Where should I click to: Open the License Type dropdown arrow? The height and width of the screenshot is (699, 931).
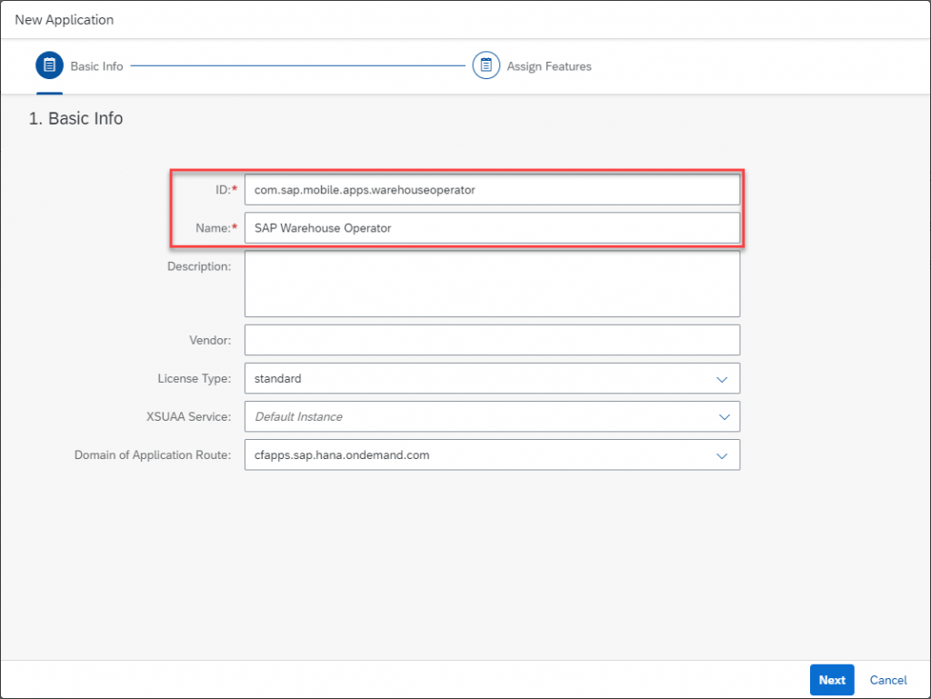coord(722,379)
